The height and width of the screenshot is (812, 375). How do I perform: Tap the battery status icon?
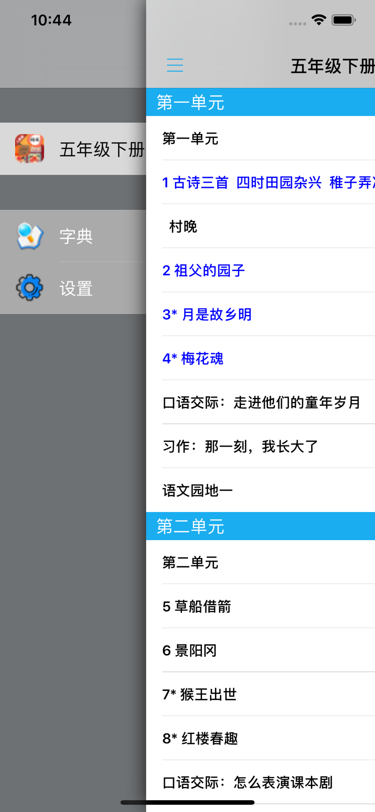coord(344,20)
